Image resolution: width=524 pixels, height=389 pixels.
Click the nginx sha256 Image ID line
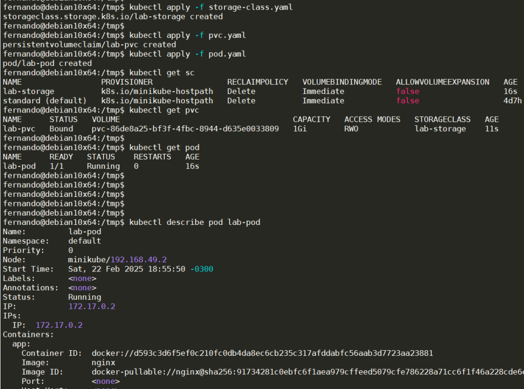click(x=308, y=372)
